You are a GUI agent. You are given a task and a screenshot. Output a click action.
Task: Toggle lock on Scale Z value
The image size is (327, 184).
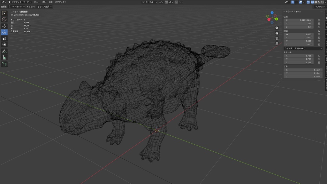319,62
